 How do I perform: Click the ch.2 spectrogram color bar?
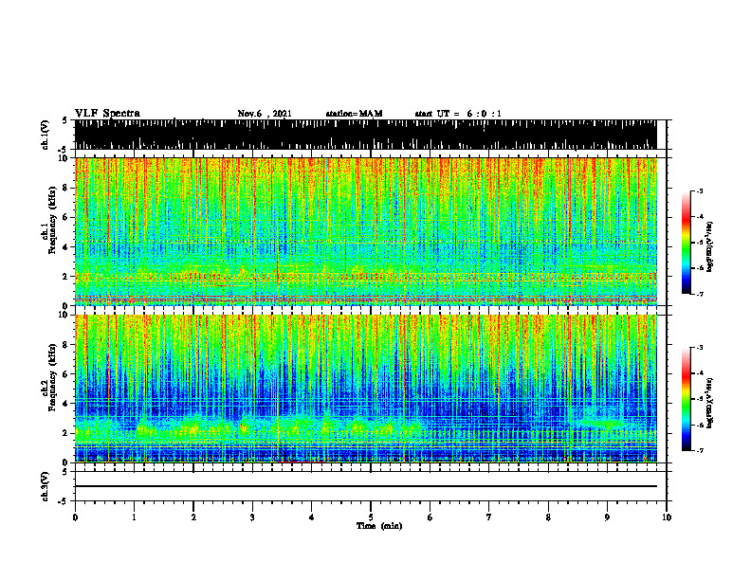click(x=687, y=399)
